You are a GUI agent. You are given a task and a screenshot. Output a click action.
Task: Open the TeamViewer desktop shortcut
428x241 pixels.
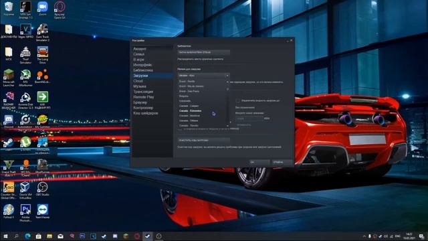tap(43, 212)
